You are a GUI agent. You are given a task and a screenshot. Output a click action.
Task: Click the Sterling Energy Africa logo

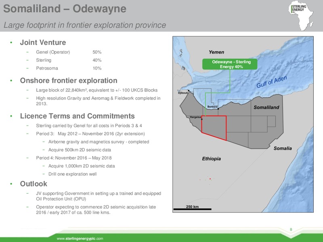[301, 16]
